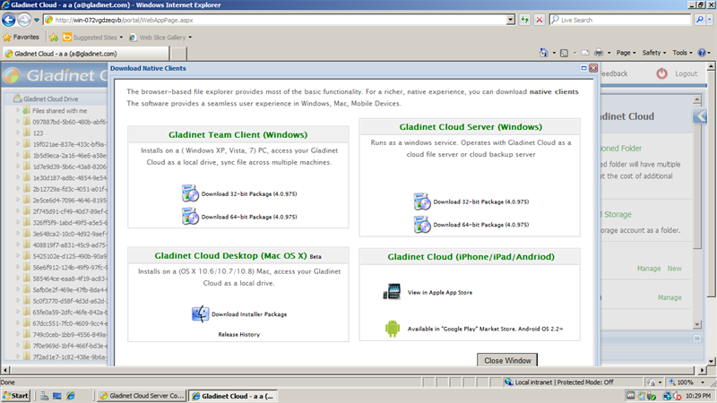717x403 pixels.
Task: Click the iPad Apple App Store icon
Action: pyautogui.click(x=392, y=292)
